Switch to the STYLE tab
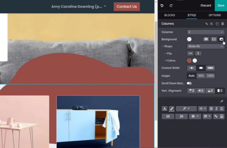227x148 pixels. coord(192,15)
